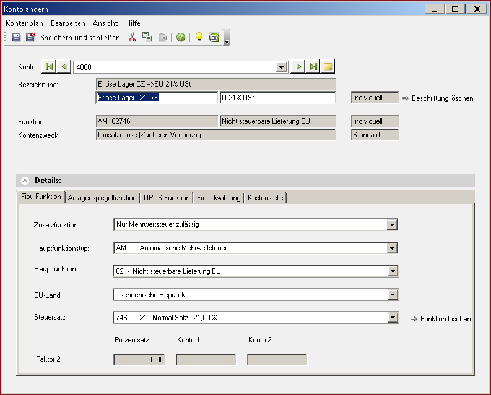Image resolution: width=491 pixels, height=395 pixels.
Task: Click Faktor 2 Konto 1 field
Action: 206,360
